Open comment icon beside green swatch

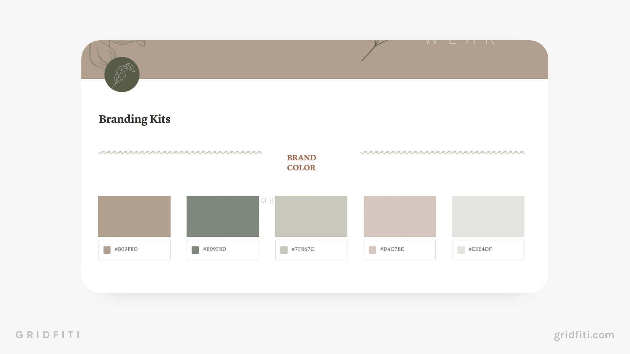click(x=264, y=201)
